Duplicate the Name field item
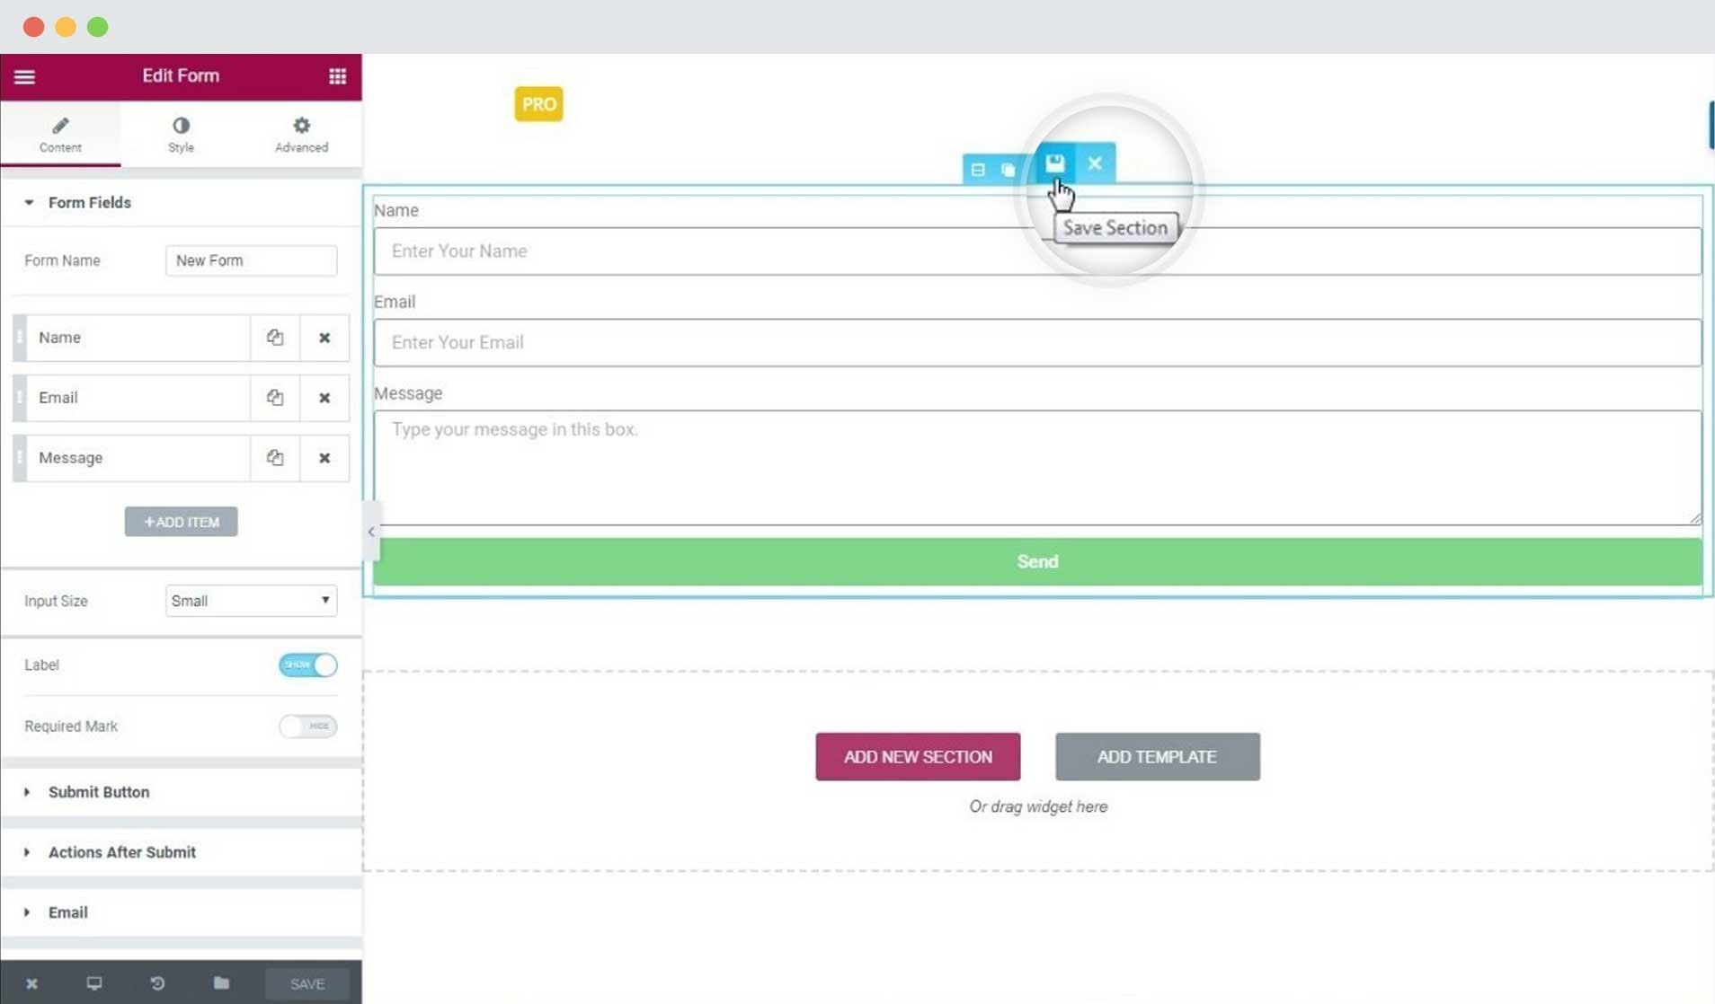Image resolution: width=1715 pixels, height=1004 pixels. click(275, 338)
